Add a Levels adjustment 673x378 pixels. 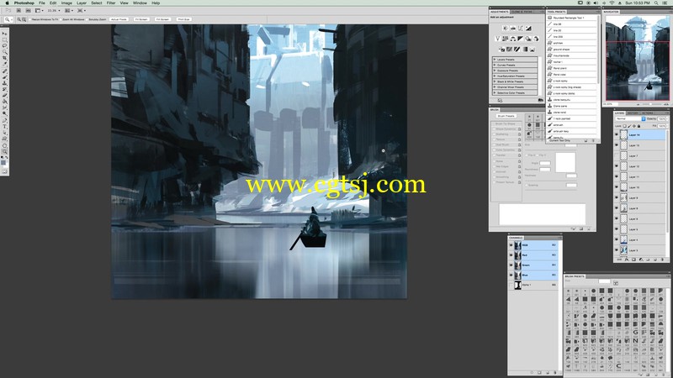pyautogui.click(x=513, y=29)
